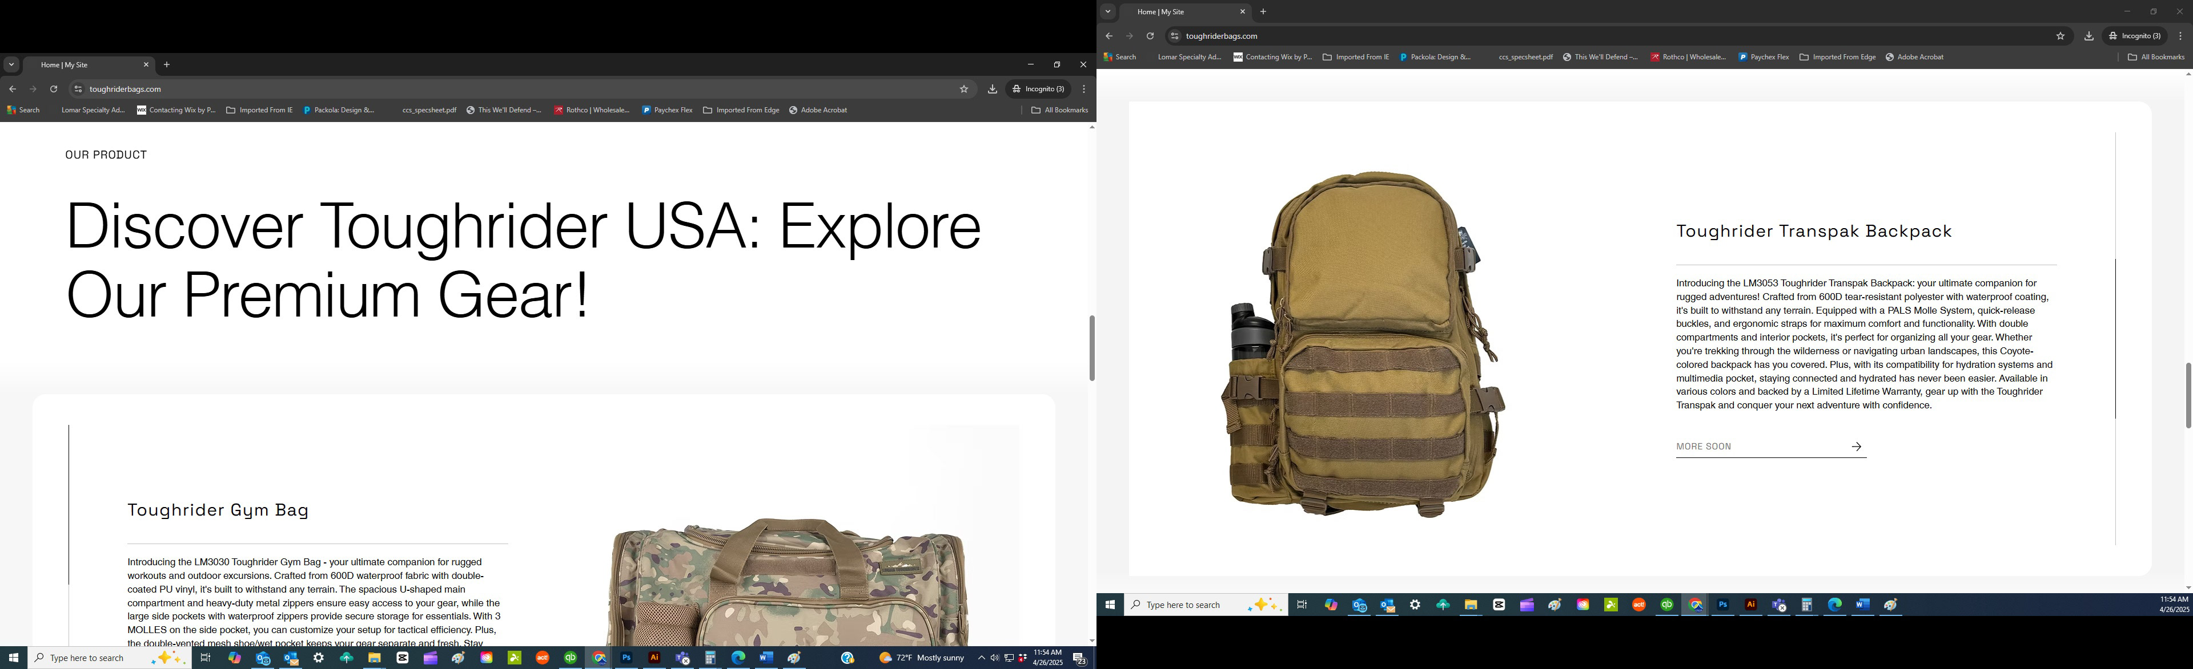Viewport: 2193px width, 669px height.
Task: Reload page in right Chrome window
Action: tap(1150, 37)
